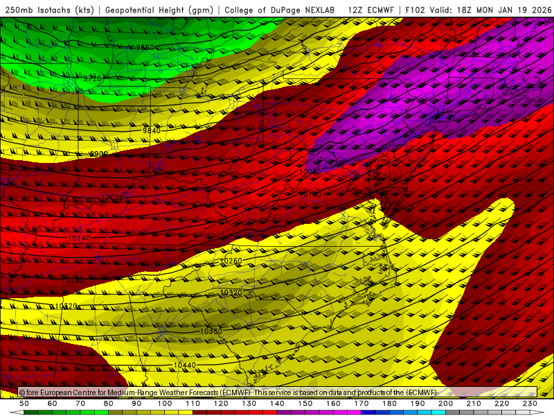Select the 120 knot scale label
The image size is (554, 416).
pos(221,404)
